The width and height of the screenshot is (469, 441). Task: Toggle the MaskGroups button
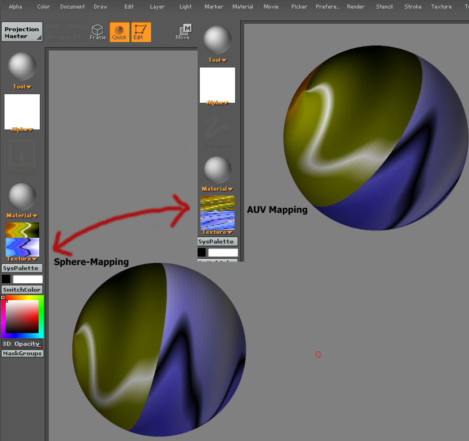click(22, 354)
